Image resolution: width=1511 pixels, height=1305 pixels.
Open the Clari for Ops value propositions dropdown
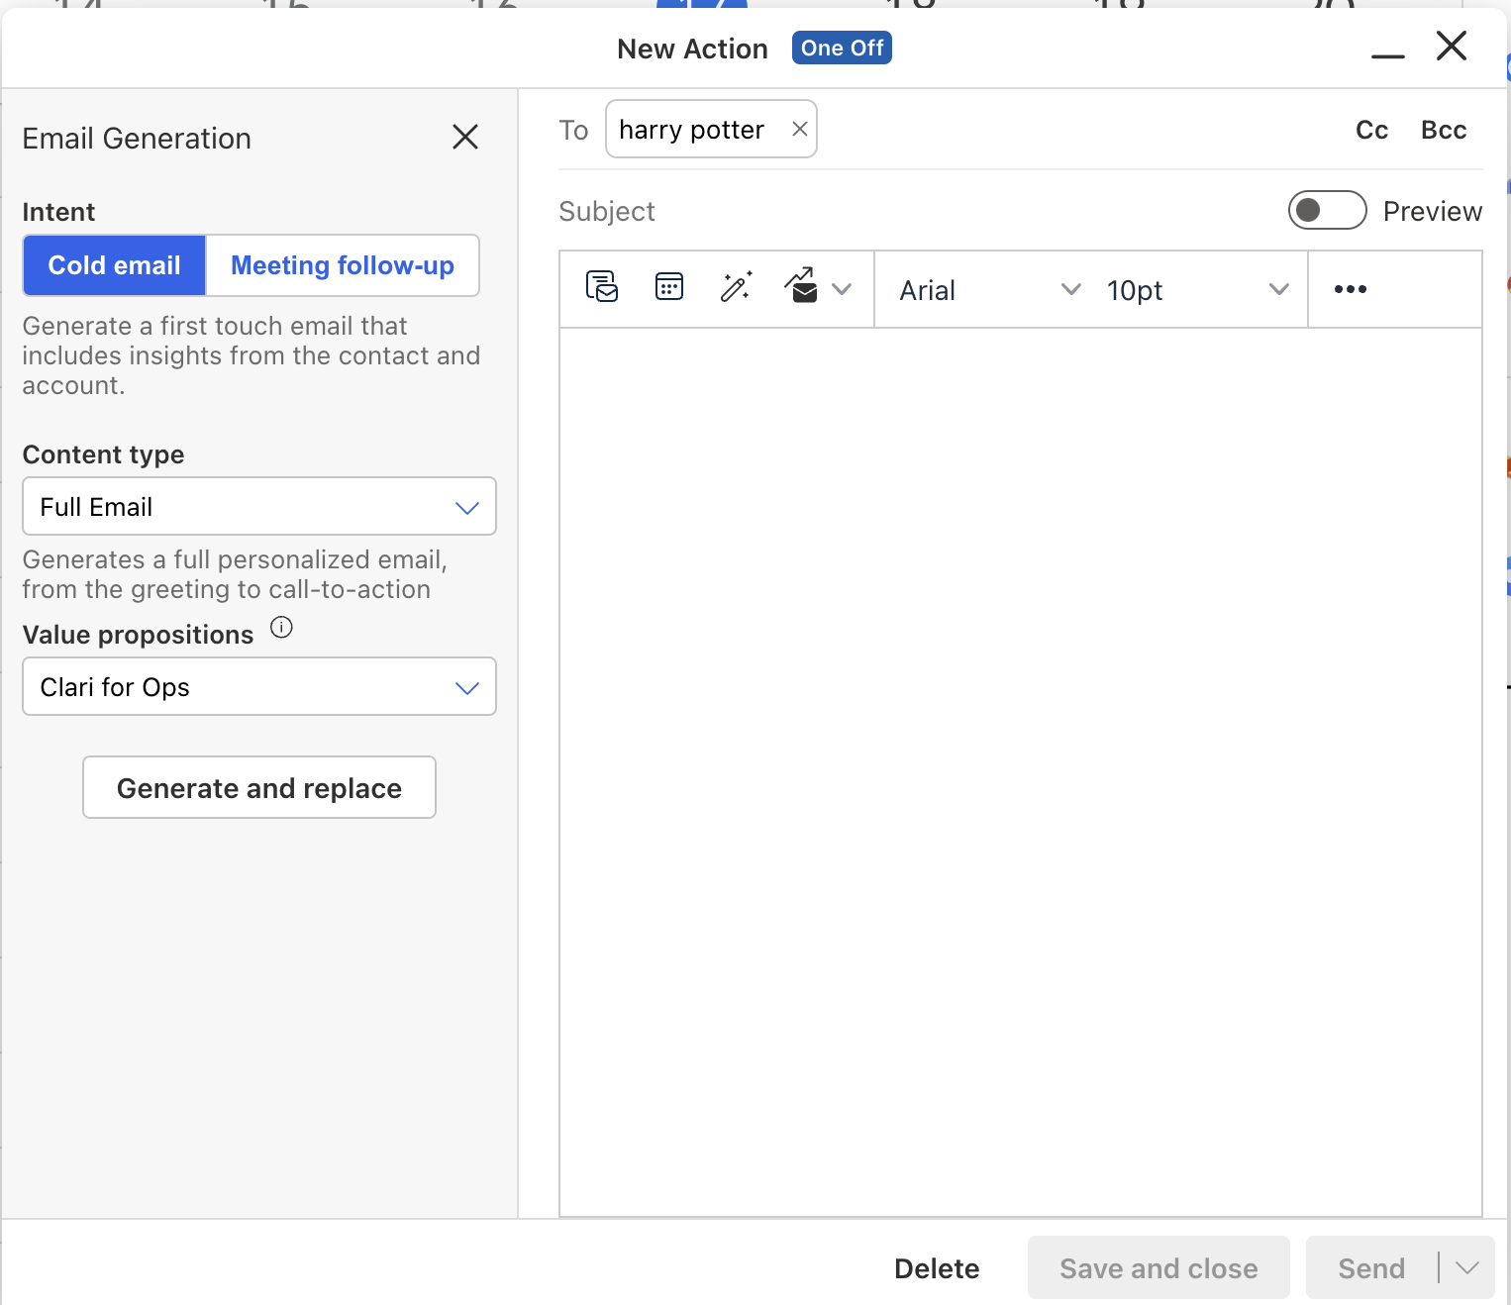click(x=259, y=687)
